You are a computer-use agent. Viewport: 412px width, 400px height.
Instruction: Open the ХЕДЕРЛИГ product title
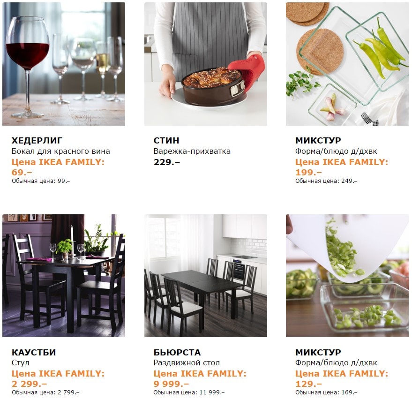click(x=37, y=141)
